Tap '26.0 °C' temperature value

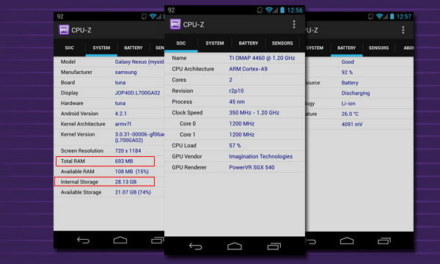(350, 114)
